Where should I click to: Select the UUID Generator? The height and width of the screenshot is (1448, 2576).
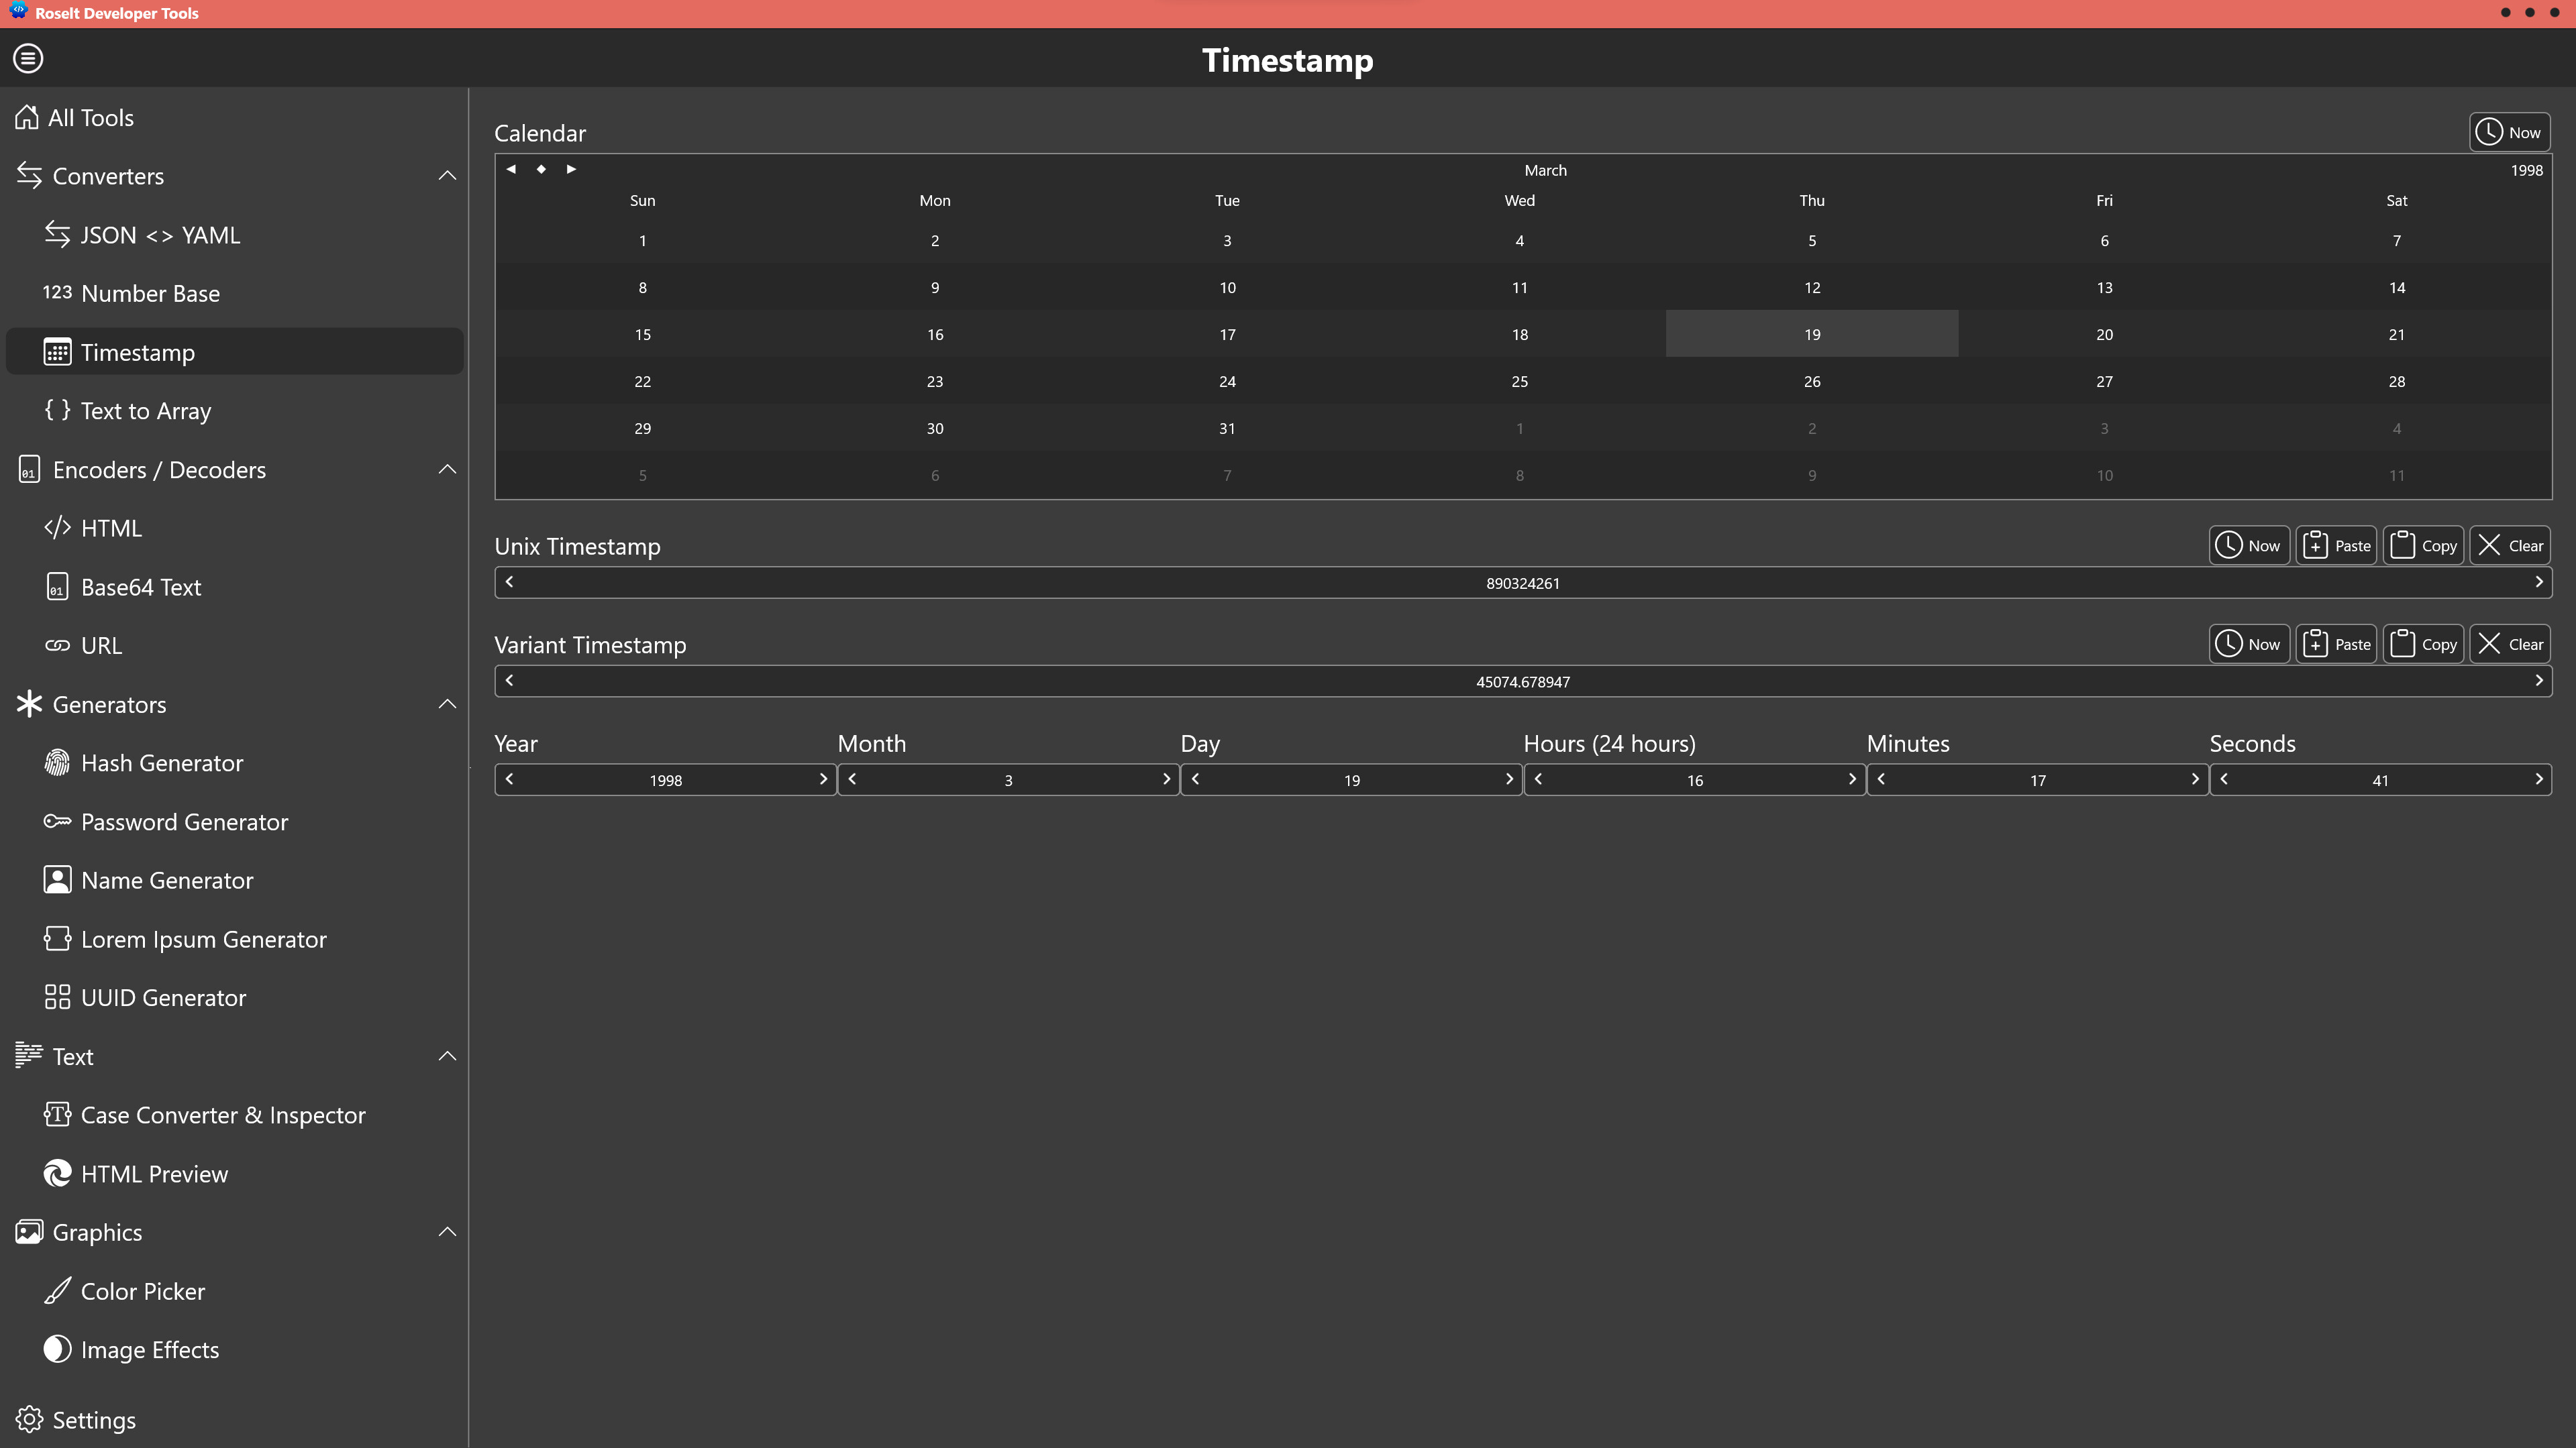[163, 997]
